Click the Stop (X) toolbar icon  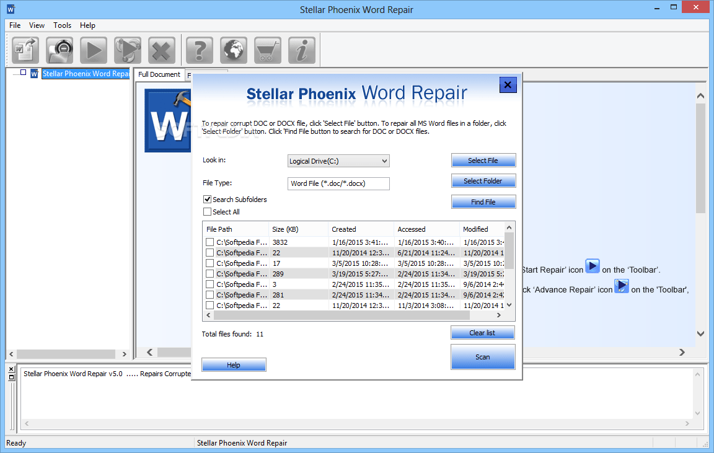pos(162,50)
